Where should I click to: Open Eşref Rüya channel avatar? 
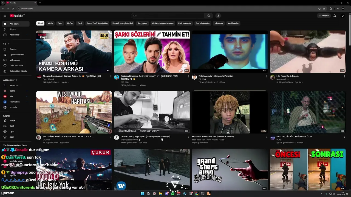(39, 77)
